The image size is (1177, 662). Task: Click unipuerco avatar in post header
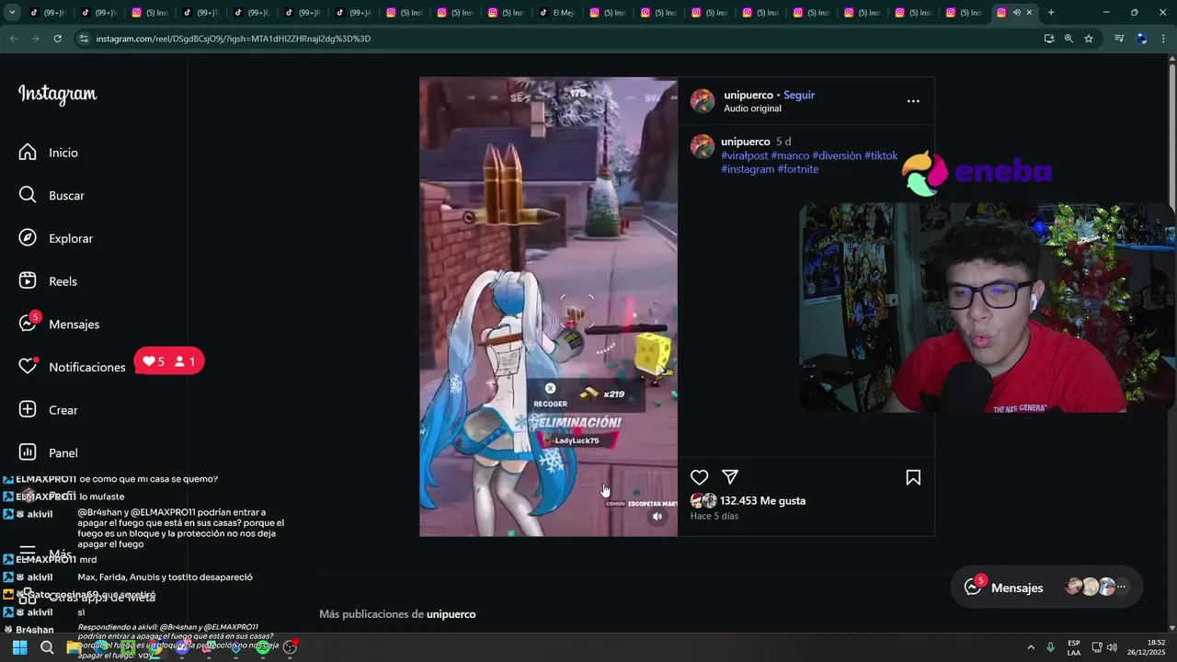coord(703,101)
